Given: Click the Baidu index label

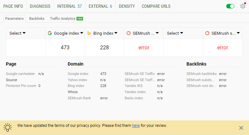Looking at the screenshot, I should coord(134,98).
